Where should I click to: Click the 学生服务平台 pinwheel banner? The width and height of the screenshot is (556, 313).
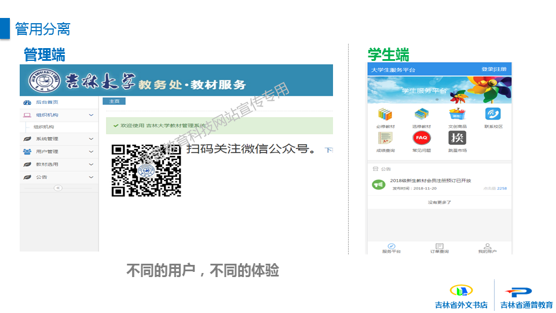pos(440,89)
